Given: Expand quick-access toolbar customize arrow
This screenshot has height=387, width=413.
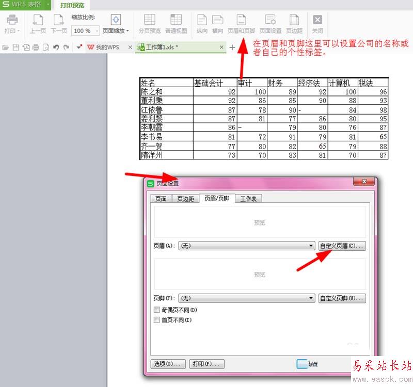Looking at the screenshot, I should 79,47.
